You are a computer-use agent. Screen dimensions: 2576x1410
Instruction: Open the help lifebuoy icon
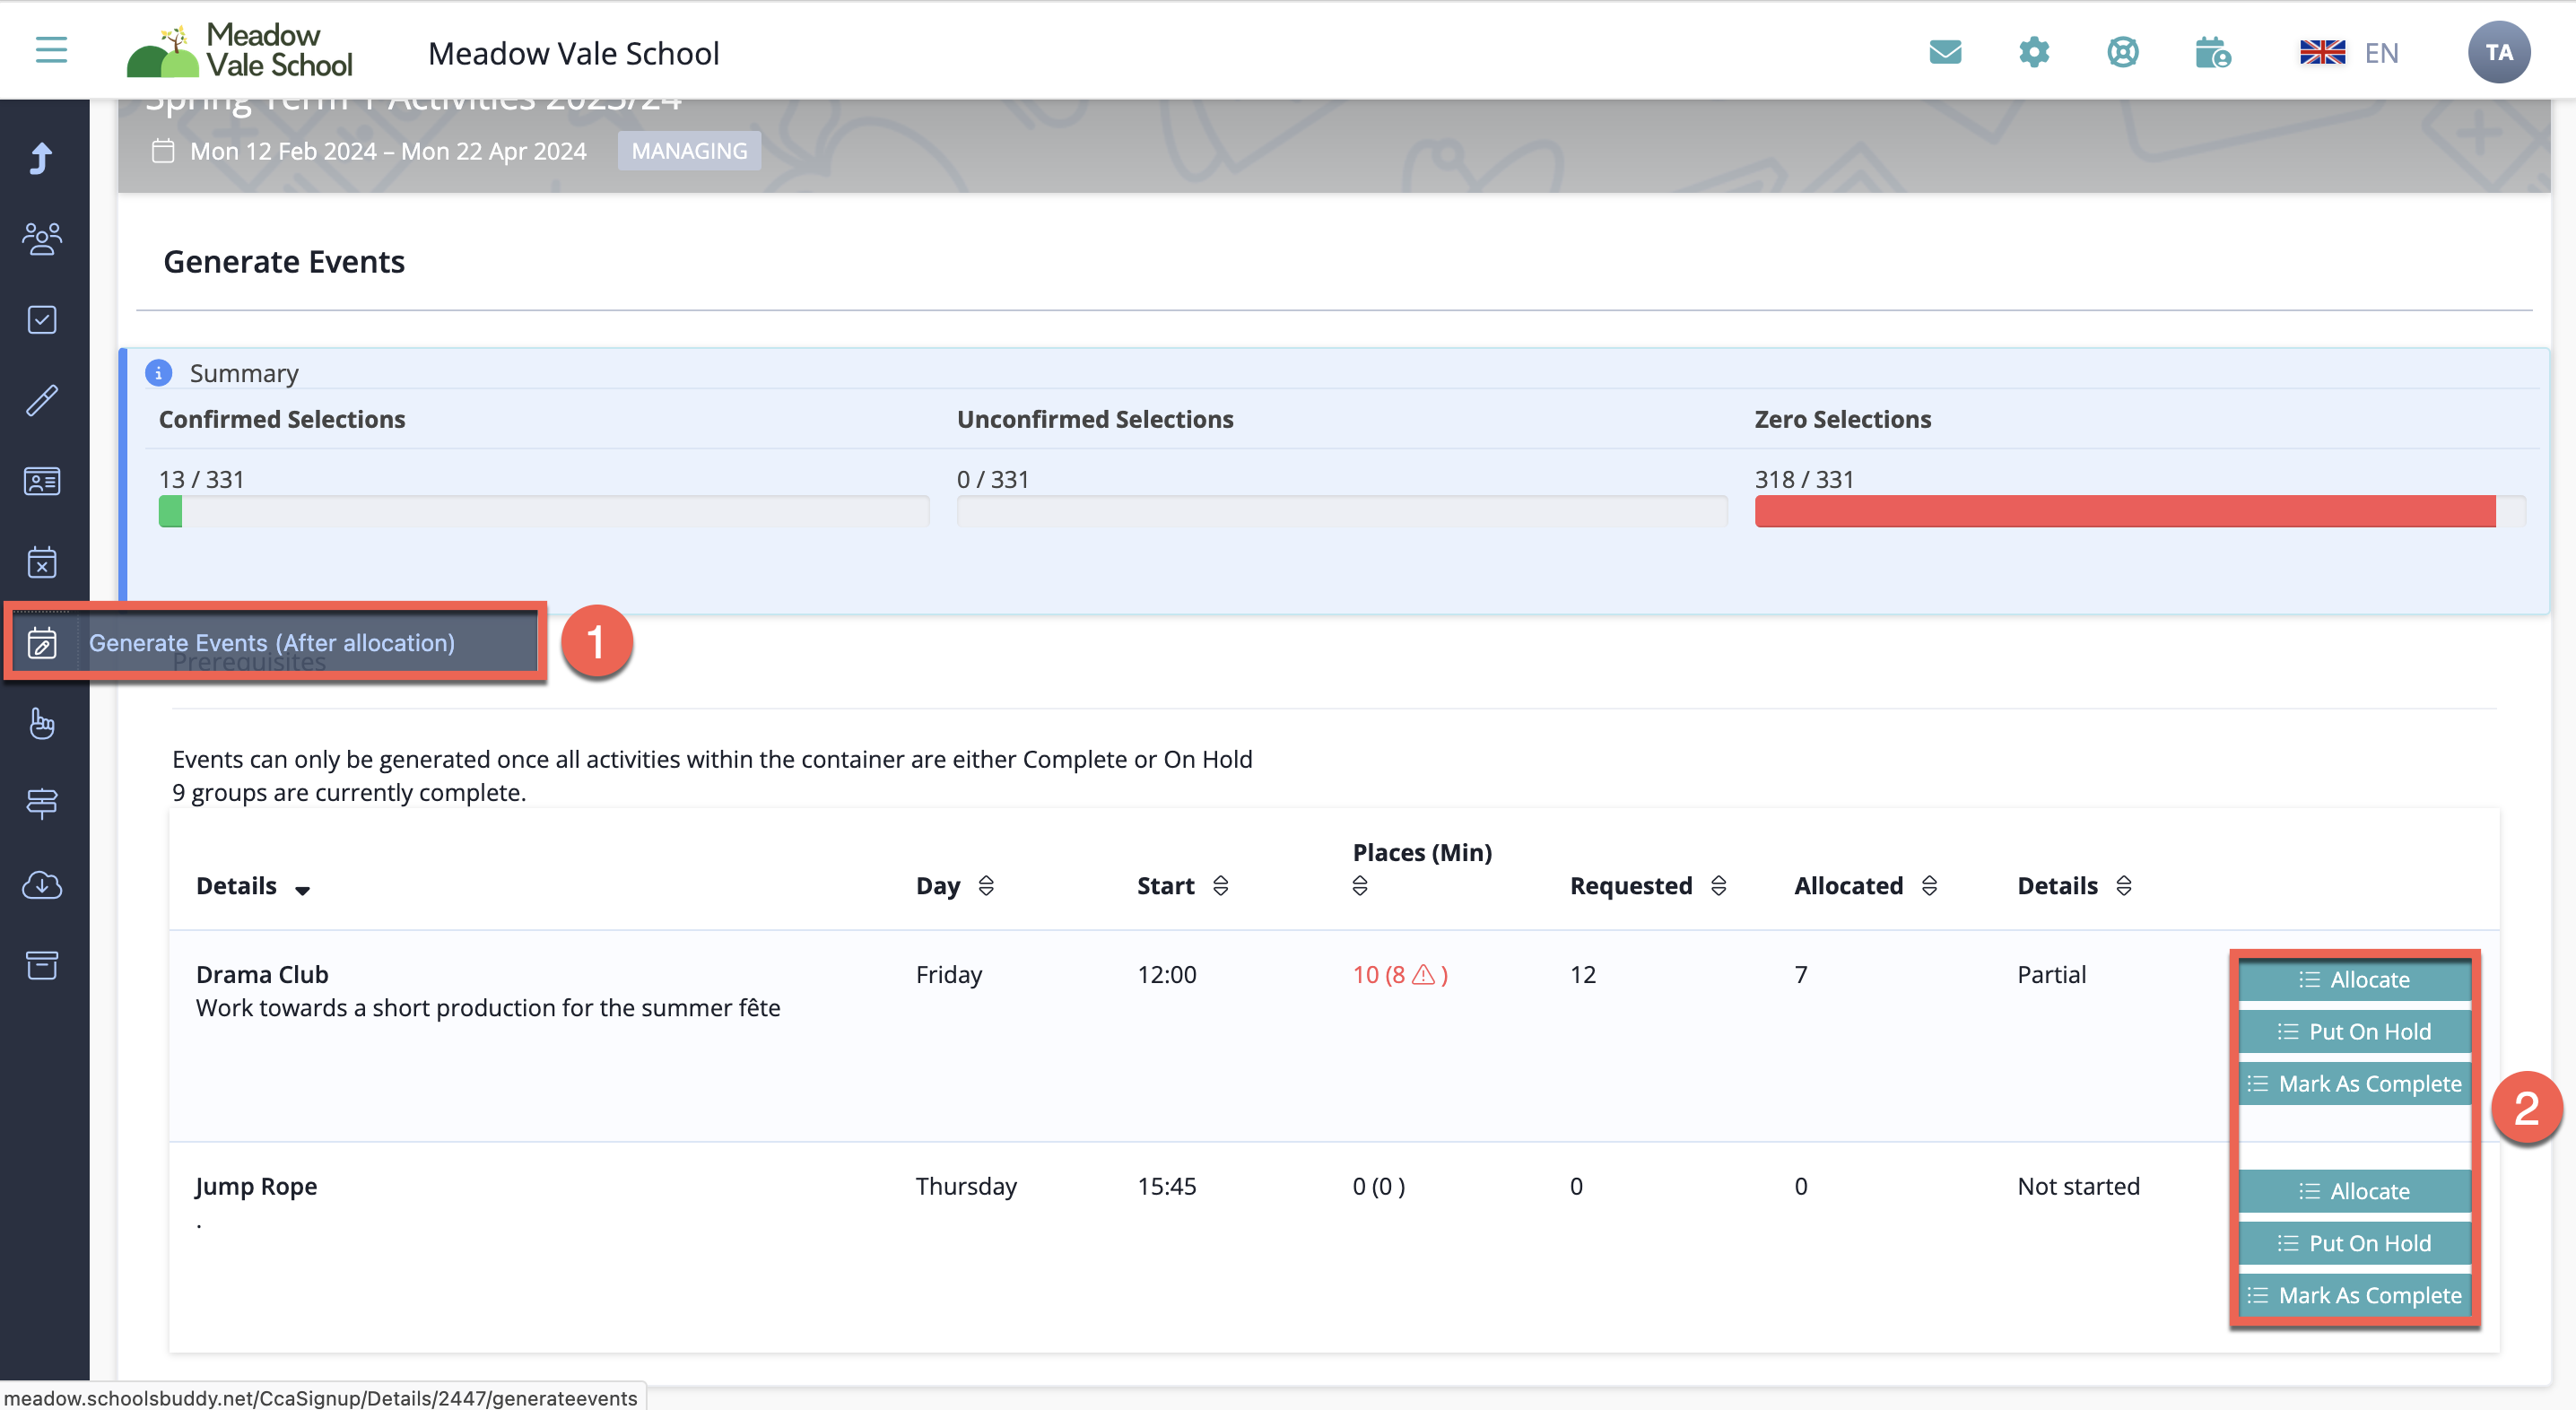click(2123, 52)
